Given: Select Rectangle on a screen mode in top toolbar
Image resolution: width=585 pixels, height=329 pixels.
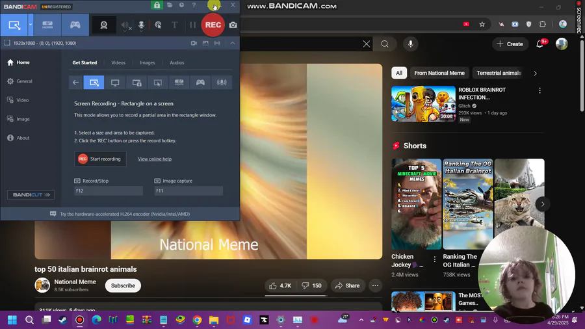Looking at the screenshot, I should (14, 25).
